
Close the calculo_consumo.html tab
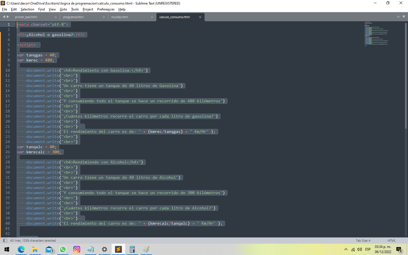[200, 17]
